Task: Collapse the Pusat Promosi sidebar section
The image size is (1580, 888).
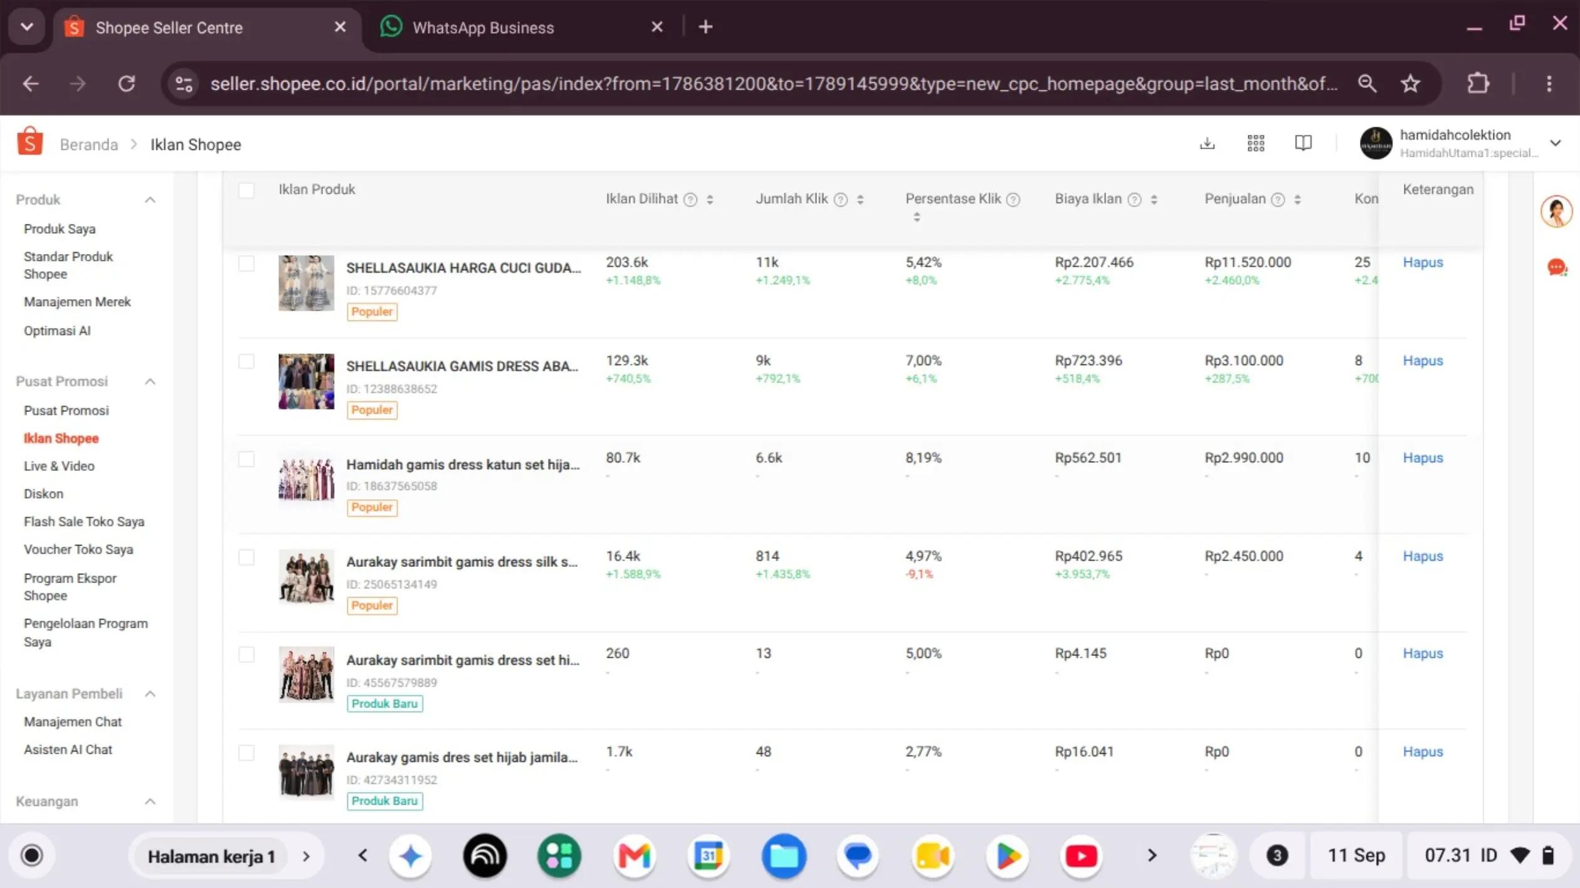Action: pos(150,382)
